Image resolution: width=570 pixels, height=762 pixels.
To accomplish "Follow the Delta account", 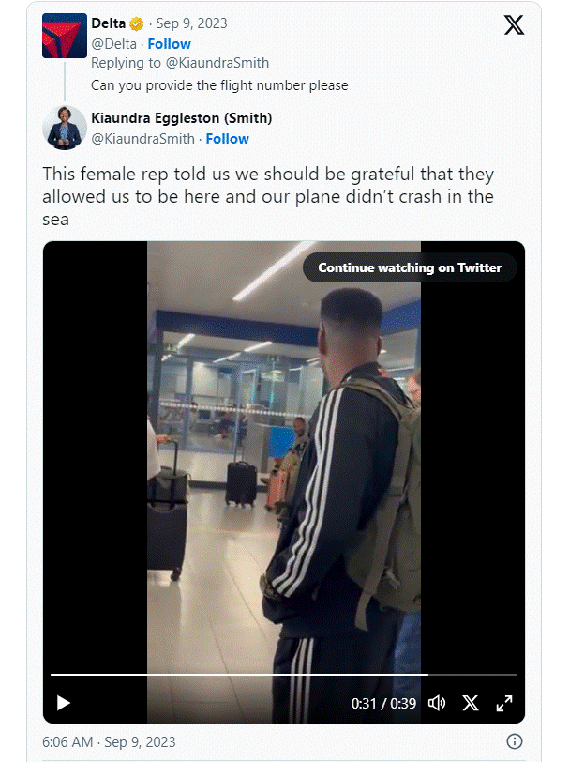I will click(169, 44).
